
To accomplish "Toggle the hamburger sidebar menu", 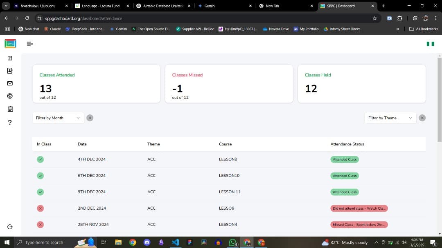I will point(30,44).
